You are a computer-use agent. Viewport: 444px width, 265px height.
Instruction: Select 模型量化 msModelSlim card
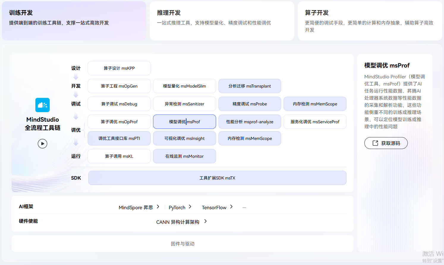tap(185, 86)
